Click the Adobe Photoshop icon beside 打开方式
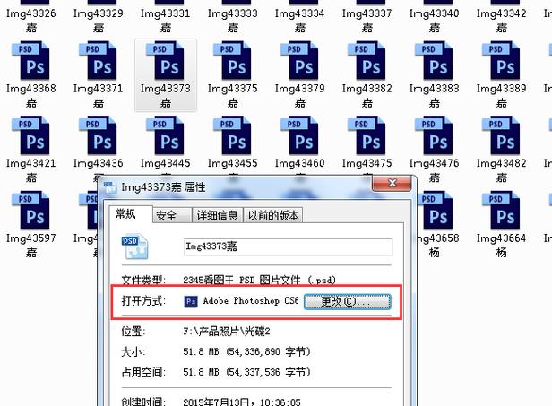This screenshot has width=552, height=406. point(191,301)
